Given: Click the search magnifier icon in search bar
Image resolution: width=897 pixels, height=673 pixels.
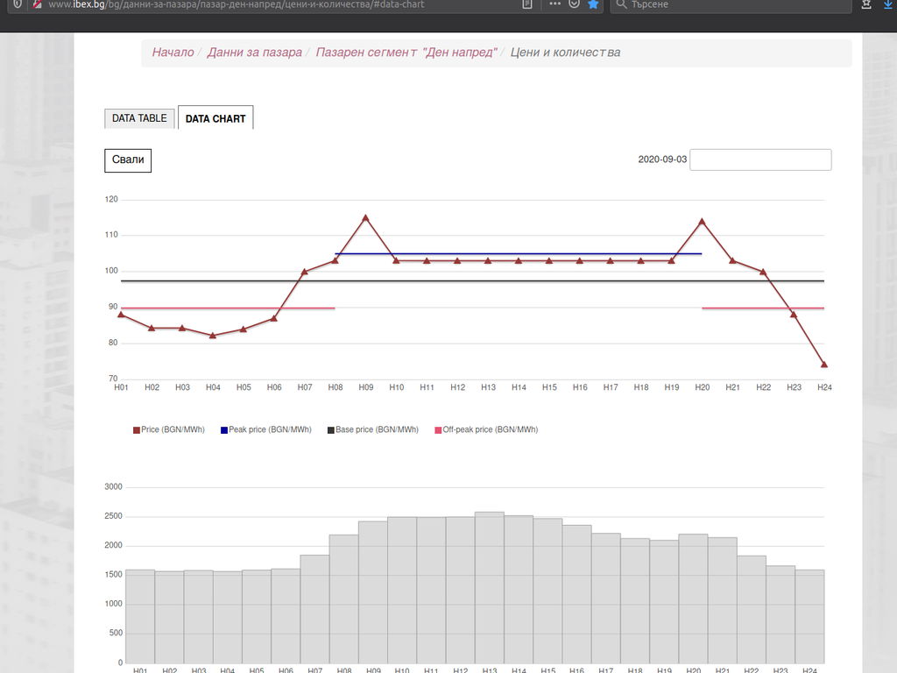Looking at the screenshot, I should pos(620,4).
